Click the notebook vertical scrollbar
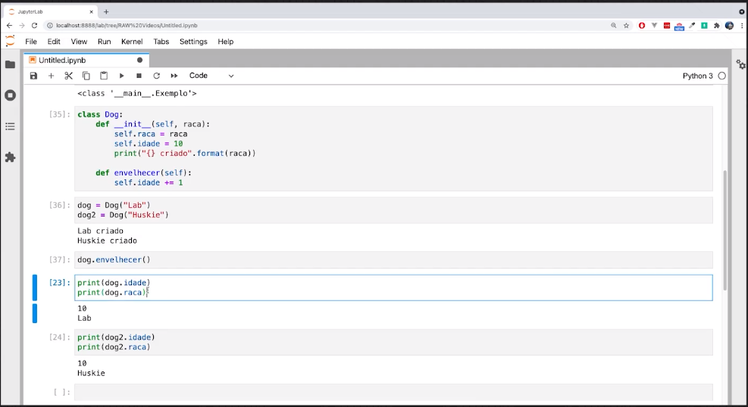Screen dimensions: 748x407 pos(725,227)
